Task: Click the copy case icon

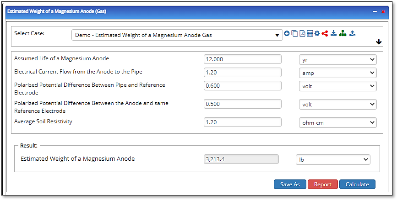Action: [294, 33]
